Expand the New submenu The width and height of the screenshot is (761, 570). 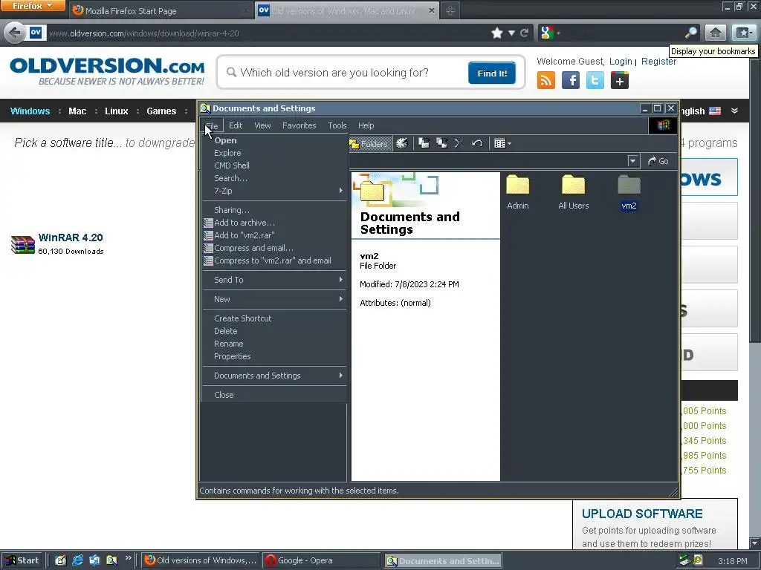tap(274, 300)
